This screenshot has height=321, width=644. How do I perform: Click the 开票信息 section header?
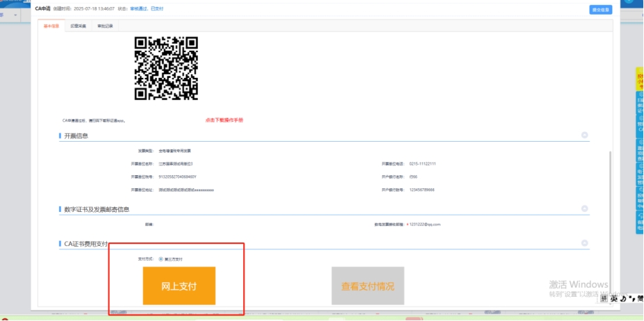[x=76, y=135]
